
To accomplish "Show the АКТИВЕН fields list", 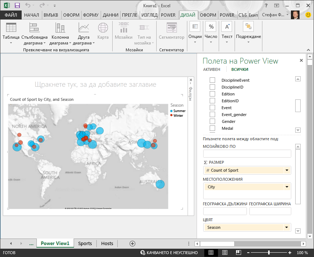I will [x=211, y=69].
